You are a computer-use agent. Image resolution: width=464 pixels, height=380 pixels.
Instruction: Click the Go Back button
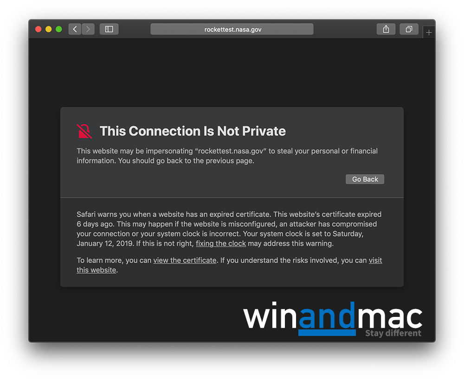click(365, 179)
